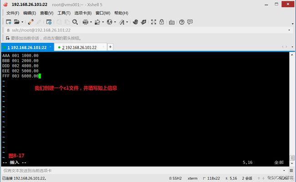
Task: Launch Xagent from the leaf icon
Action: point(143,22)
